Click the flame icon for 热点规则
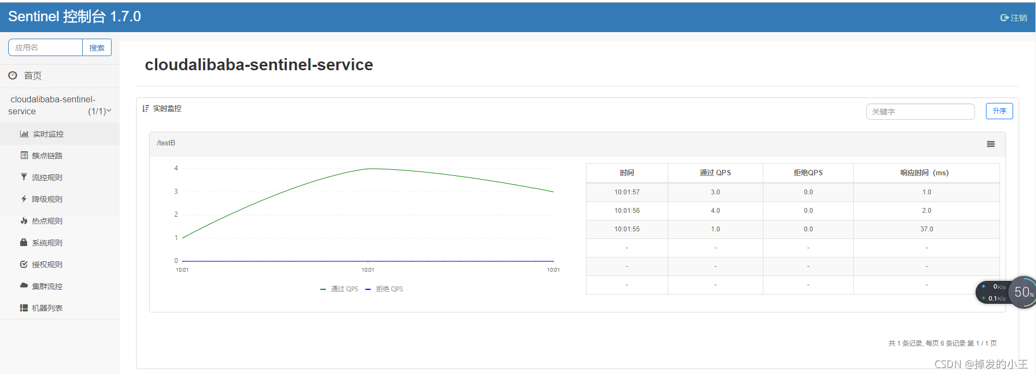This screenshot has width=1036, height=374. click(x=24, y=221)
